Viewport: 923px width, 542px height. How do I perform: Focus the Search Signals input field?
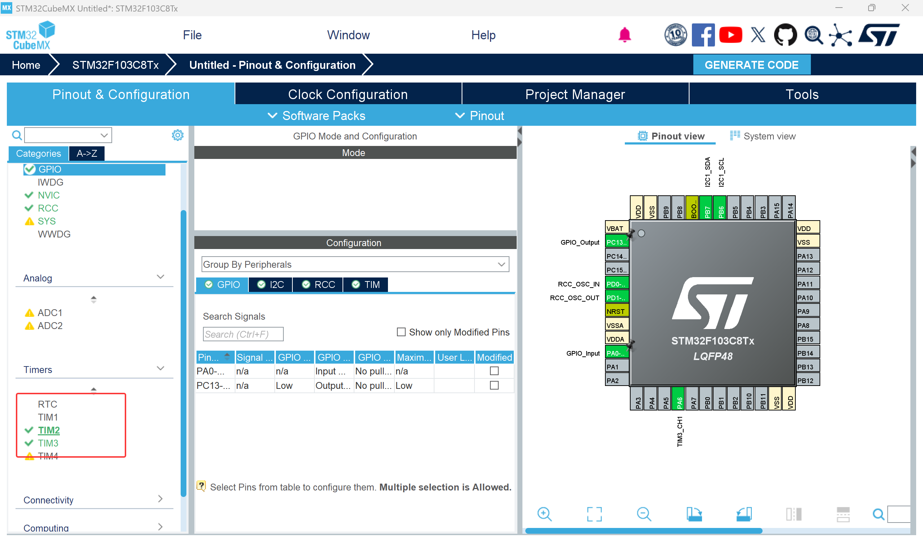(243, 334)
